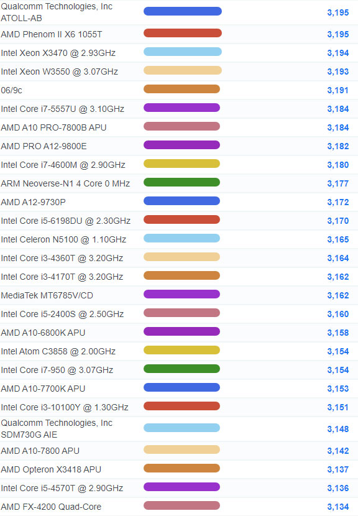
Task: Select AMD A10 PRO-7800B APU entry
Action: (53, 127)
